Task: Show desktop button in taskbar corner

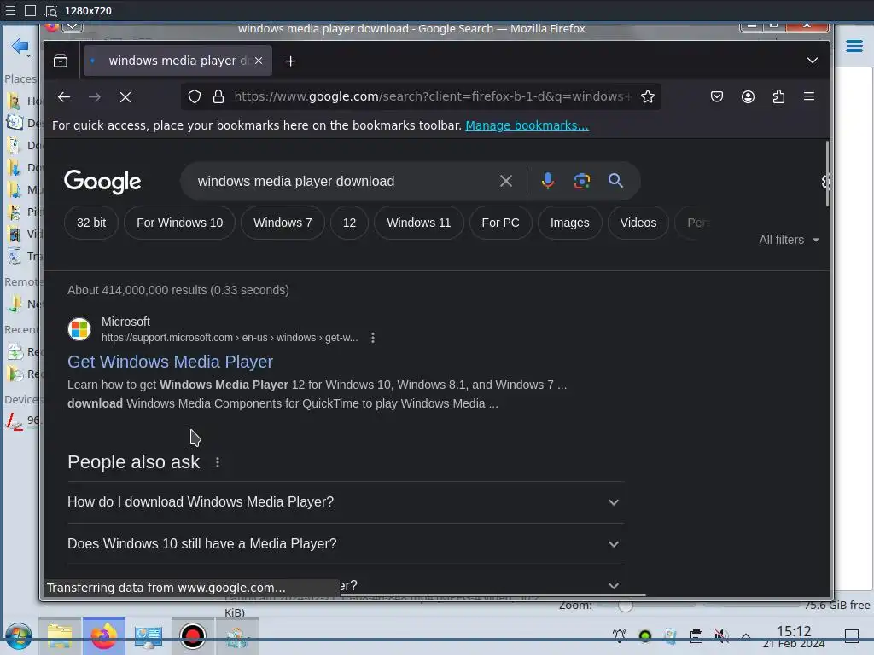Action: coord(852,635)
